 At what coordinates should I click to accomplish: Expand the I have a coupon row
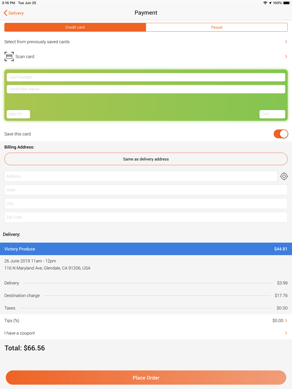[146, 333]
